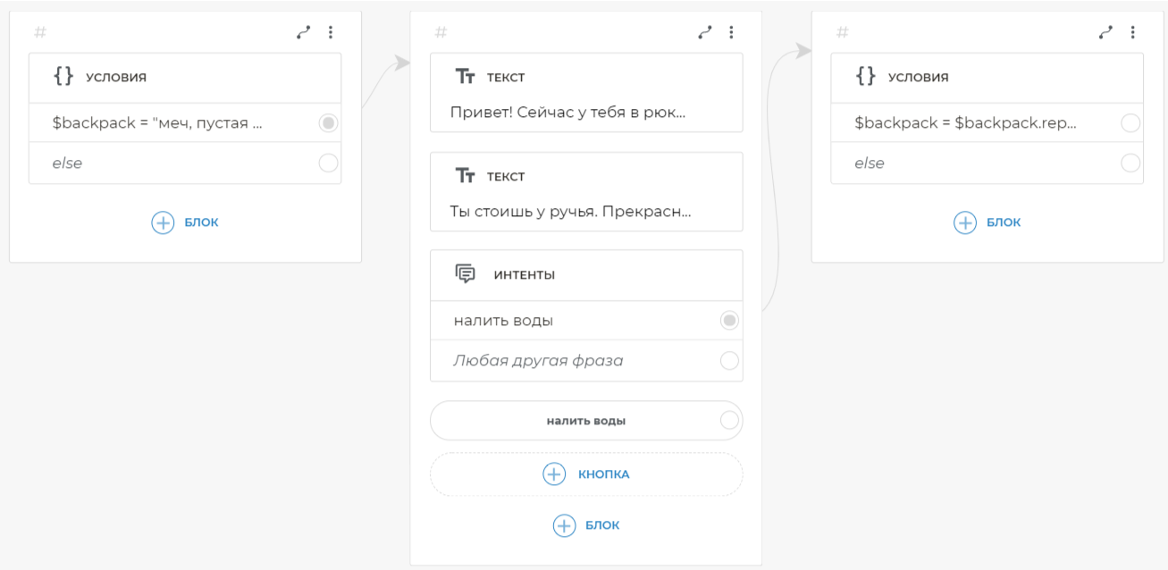
Task: Open the $backpack = $backpack.rep... condition row
Action: click(965, 123)
